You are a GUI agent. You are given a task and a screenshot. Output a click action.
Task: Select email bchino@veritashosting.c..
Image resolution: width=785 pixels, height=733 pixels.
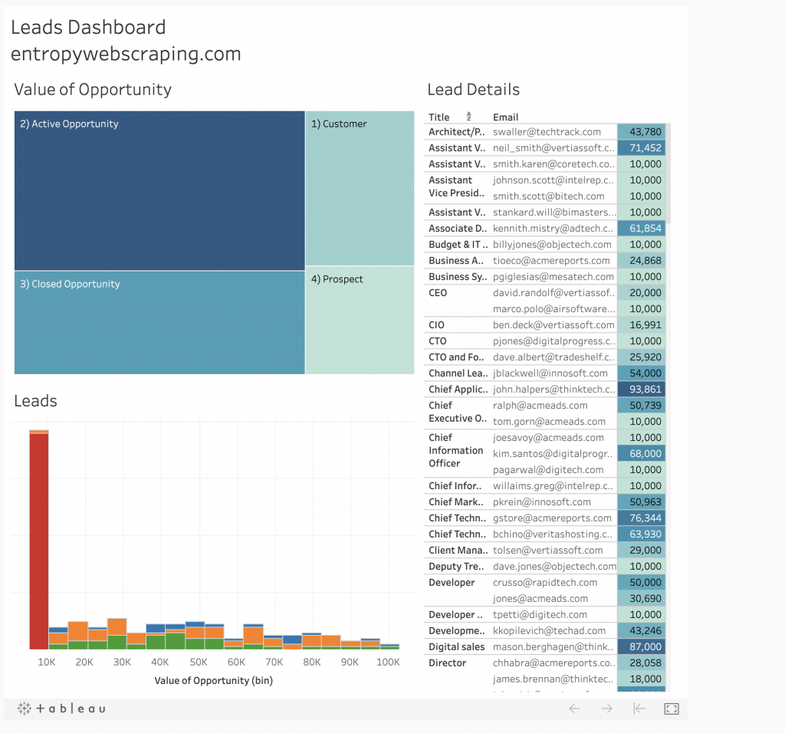click(x=553, y=534)
